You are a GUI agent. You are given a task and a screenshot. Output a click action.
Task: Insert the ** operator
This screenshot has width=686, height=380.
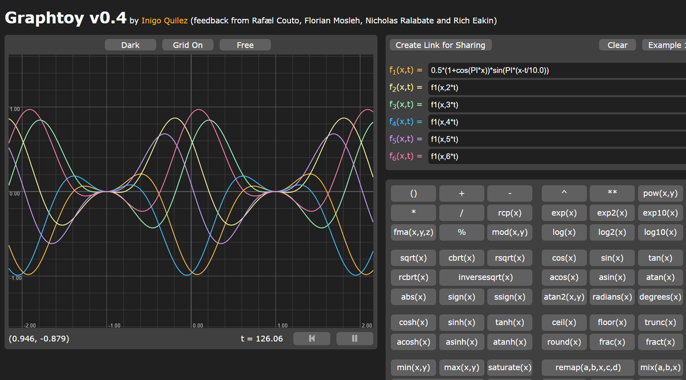click(612, 193)
